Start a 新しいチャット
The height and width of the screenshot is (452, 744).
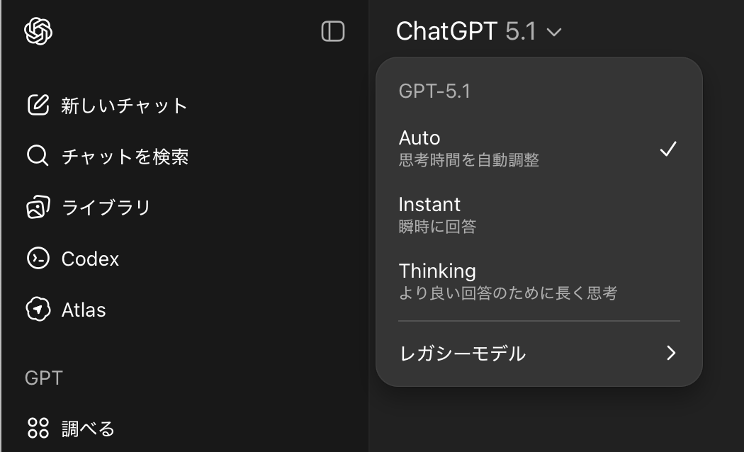124,106
